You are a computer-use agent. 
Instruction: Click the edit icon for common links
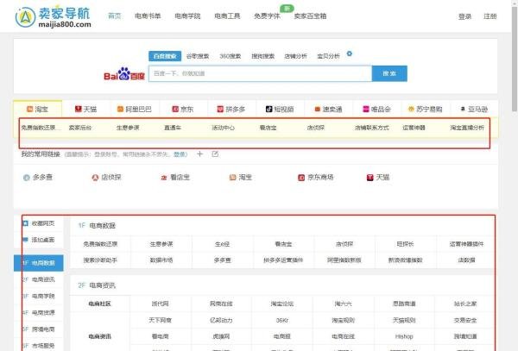point(215,154)
